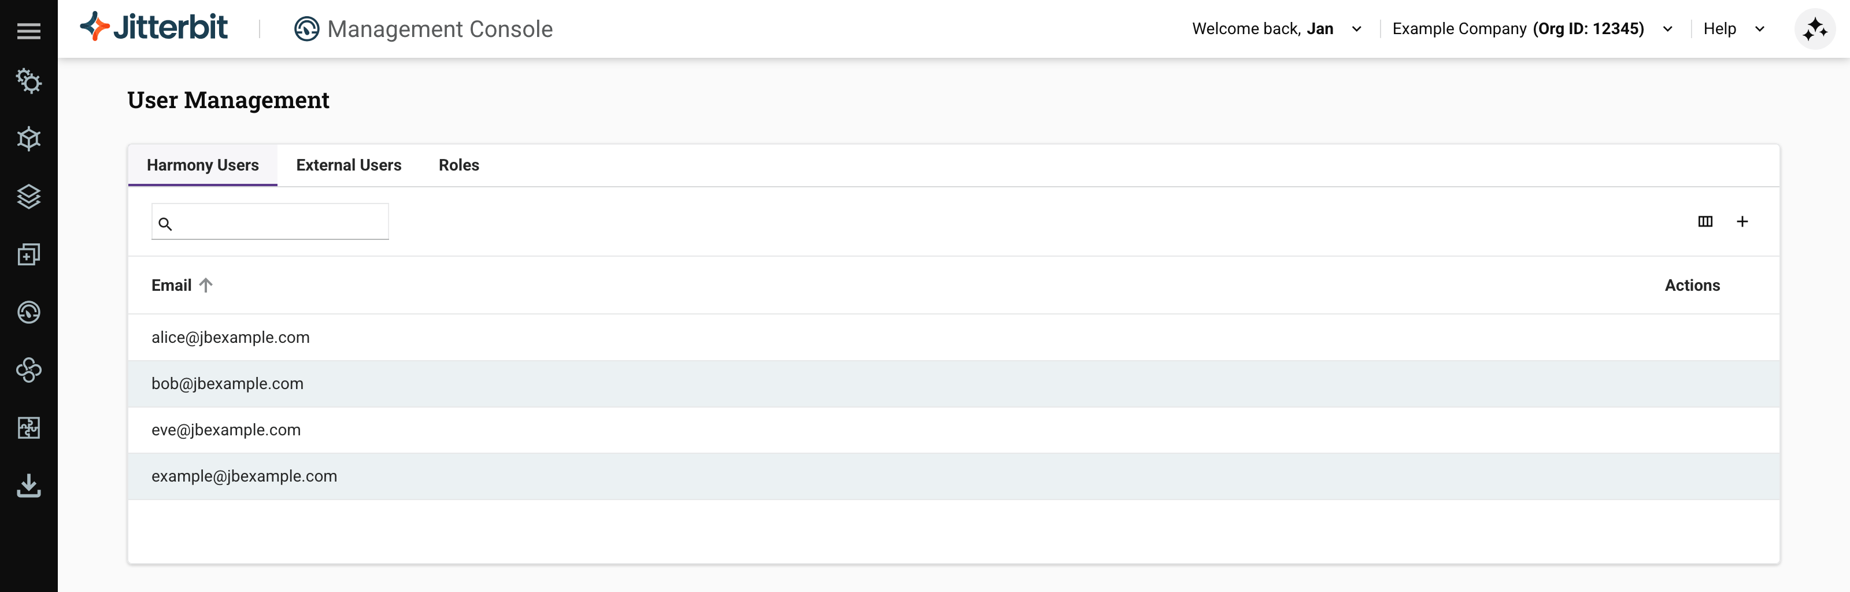Click the puzzle-piece sidebar icon
1850x592 pixels.
coord(29,427)
